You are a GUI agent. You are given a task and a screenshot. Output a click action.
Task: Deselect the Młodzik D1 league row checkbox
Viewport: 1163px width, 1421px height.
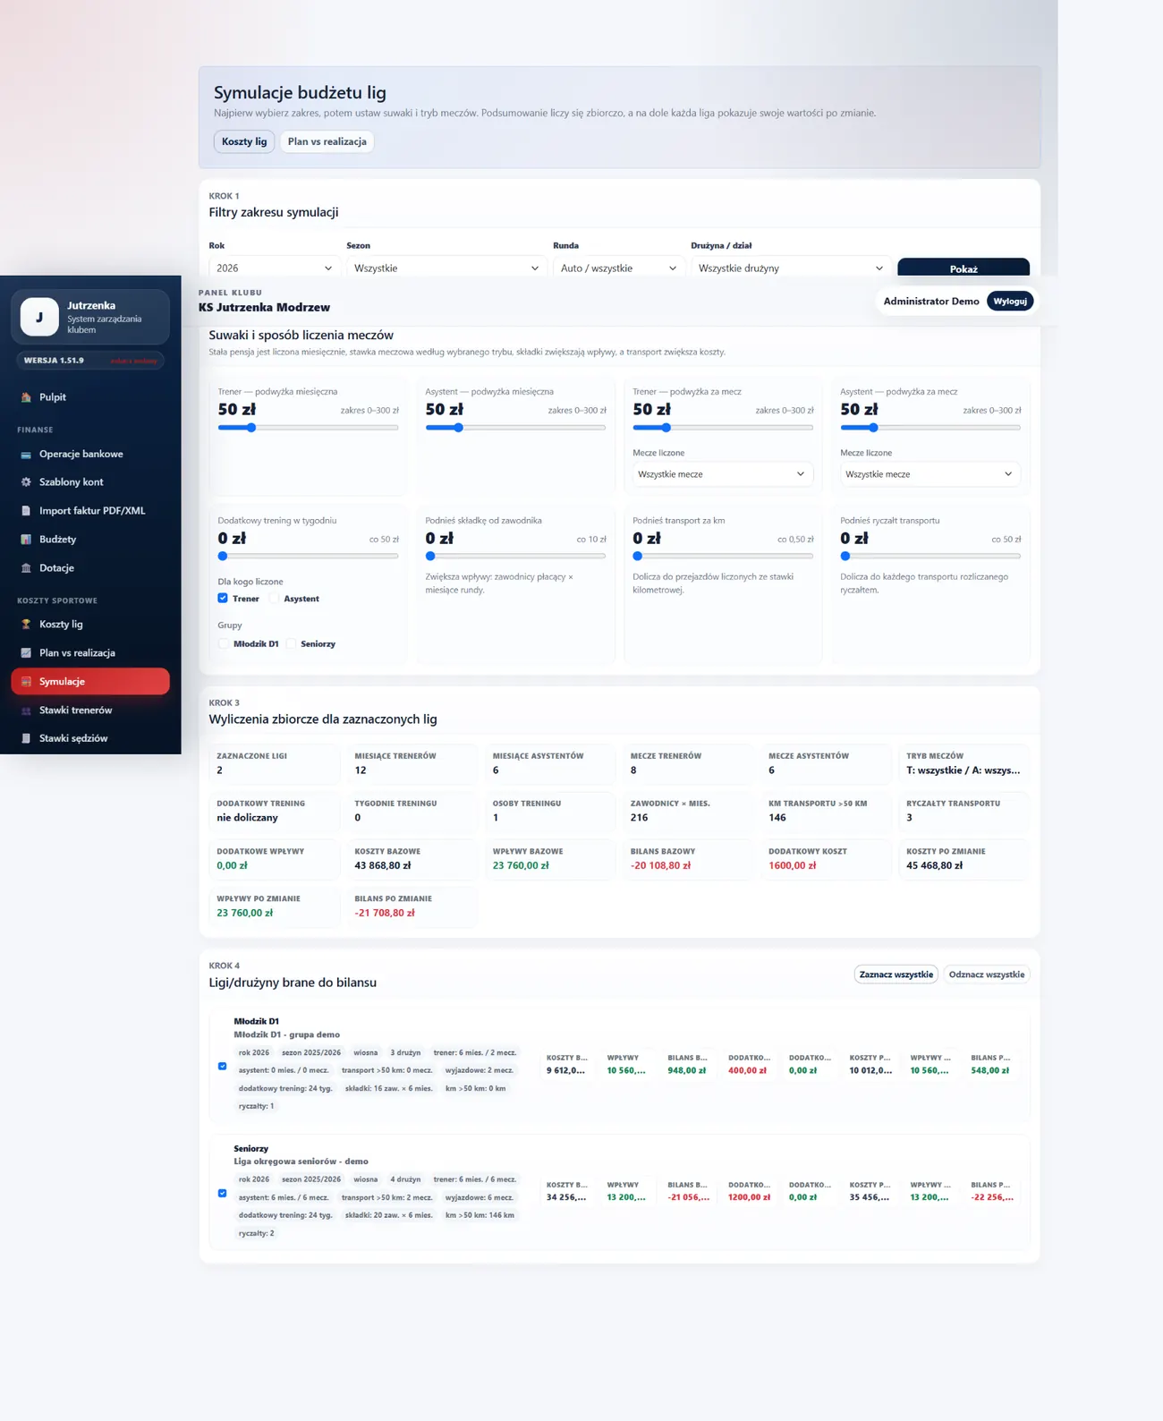pos(222,1066)
